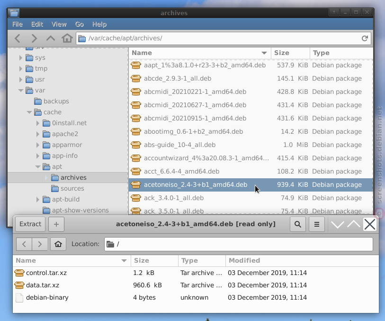Expand the sys folder in tree
The width and height of the screenshot is (385, 321).
coord(21,58)
